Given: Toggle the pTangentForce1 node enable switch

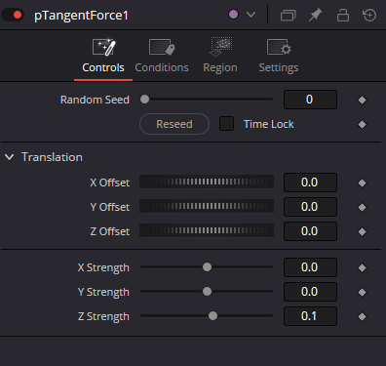Looking at the screenshot, I should (13, 15).
